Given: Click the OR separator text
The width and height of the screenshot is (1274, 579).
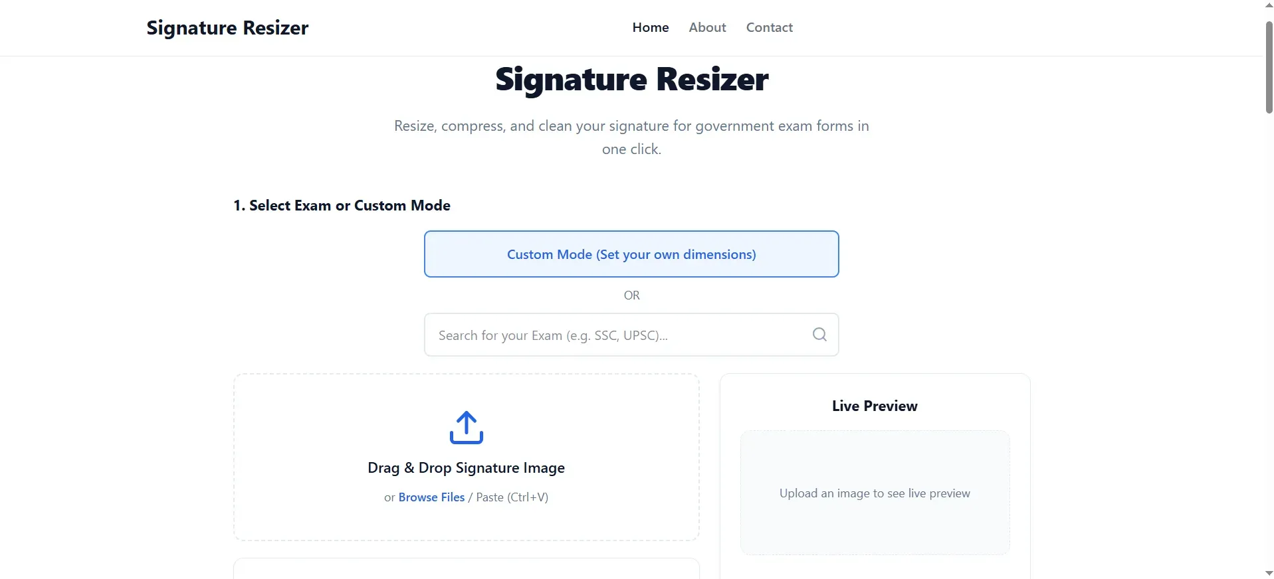Looking at the screenshot, I should pyautogui.click(x=631, y=295).
